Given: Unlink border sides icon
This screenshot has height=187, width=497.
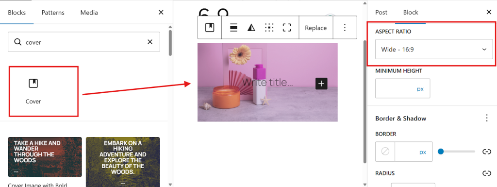Looking at the screenshot, I should pos(486,152).
